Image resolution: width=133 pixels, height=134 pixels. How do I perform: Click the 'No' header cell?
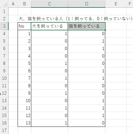point(24,26)
